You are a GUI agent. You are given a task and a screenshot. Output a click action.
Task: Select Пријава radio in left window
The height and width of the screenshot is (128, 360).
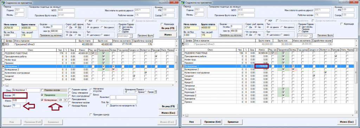tap(120, 29)
